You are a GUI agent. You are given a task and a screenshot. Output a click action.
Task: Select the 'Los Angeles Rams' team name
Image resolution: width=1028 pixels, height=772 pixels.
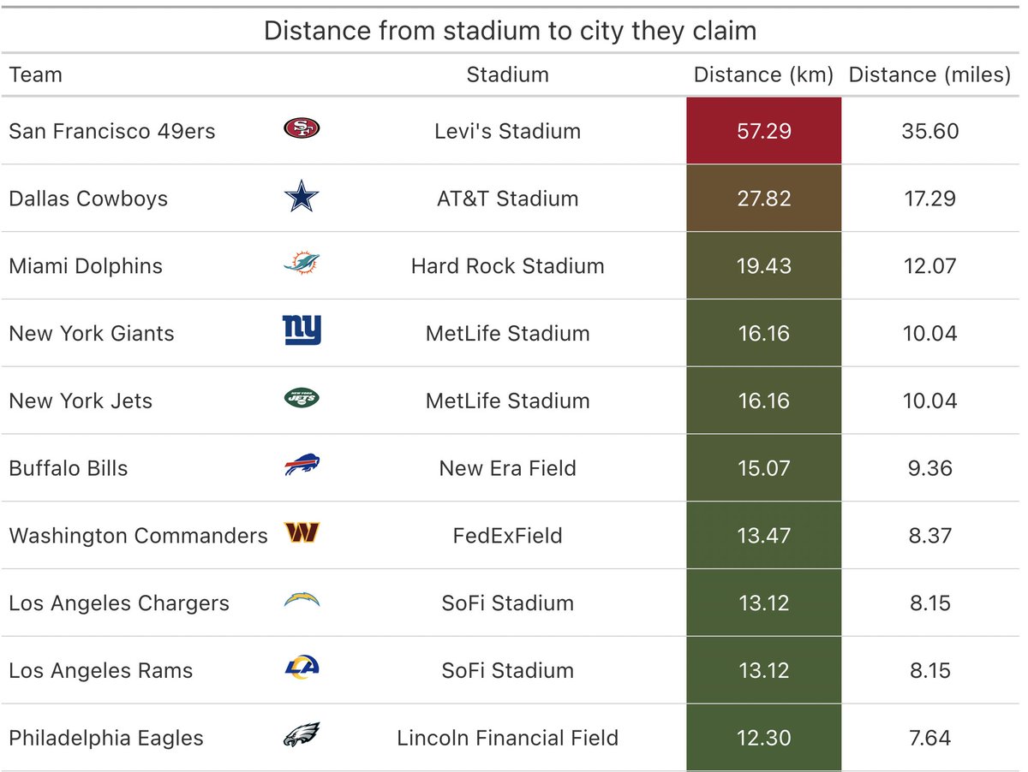pyautogui.click(x=101, y=670)
